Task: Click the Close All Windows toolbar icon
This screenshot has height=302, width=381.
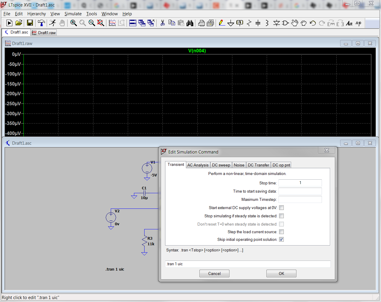Action: [151, 23]
